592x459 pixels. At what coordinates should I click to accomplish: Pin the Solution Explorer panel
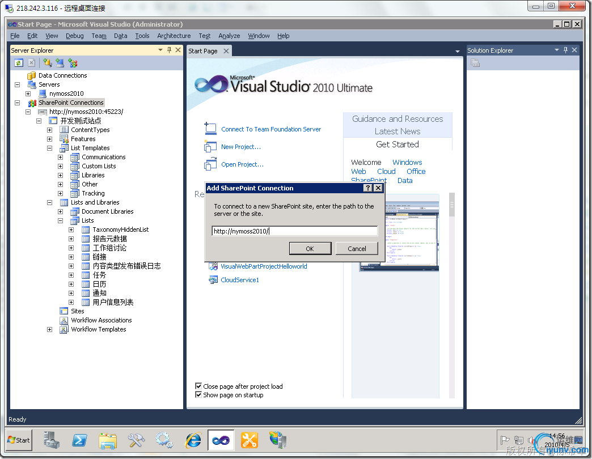tap(565, 50)
